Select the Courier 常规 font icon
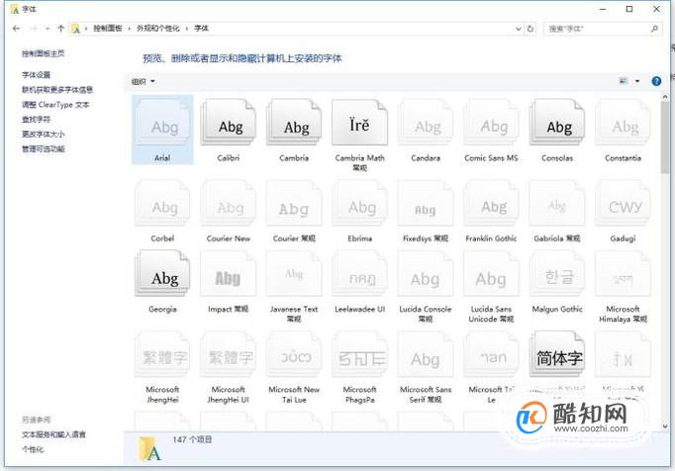This screenshot has height=471, width=675. coord(295,204)
